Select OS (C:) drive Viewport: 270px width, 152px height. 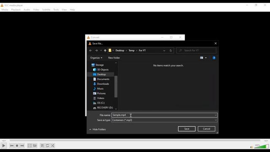(x=101, y=103)
